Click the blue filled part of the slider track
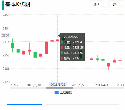125x110 pixels. pyautogui.click(x=25, y=104)
